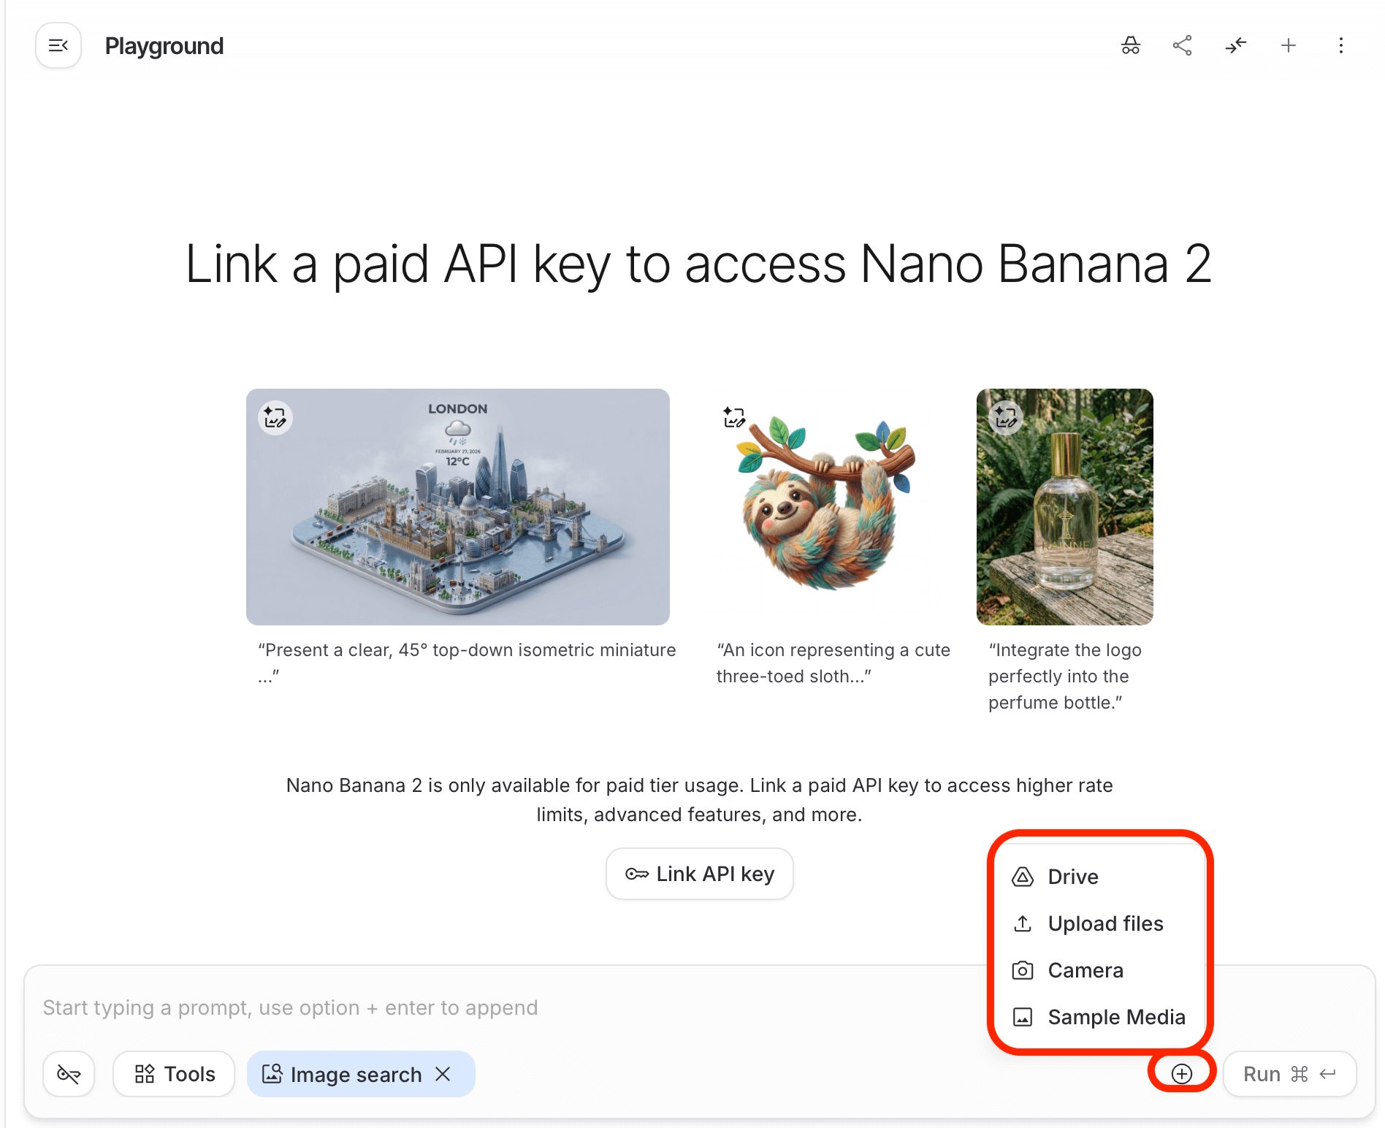The image size is (1385, 1128).
Task: Click the incognito temporary chat icon
Action: 1130,46
